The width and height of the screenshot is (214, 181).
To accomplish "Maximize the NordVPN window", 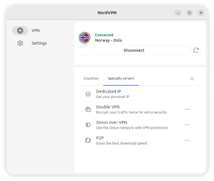I will click(190, 13).
